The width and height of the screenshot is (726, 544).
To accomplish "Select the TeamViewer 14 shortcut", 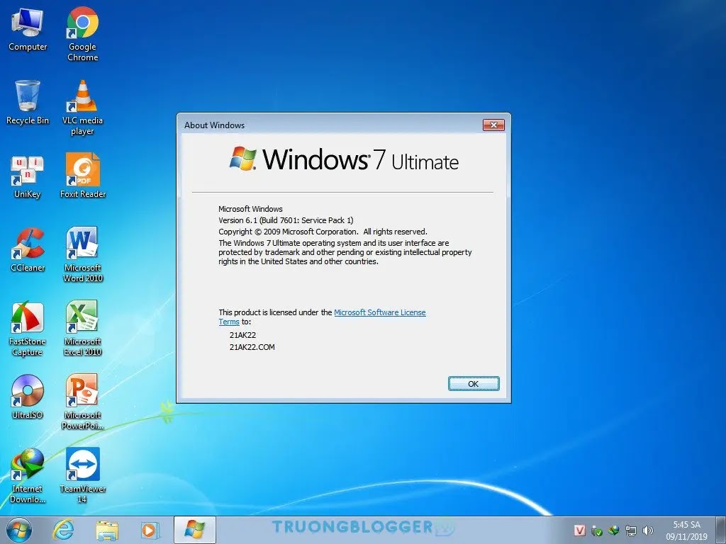I will 82,475.
